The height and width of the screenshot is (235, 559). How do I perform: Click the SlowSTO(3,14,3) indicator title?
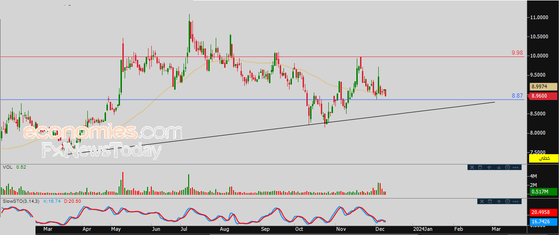pos(22,201)
